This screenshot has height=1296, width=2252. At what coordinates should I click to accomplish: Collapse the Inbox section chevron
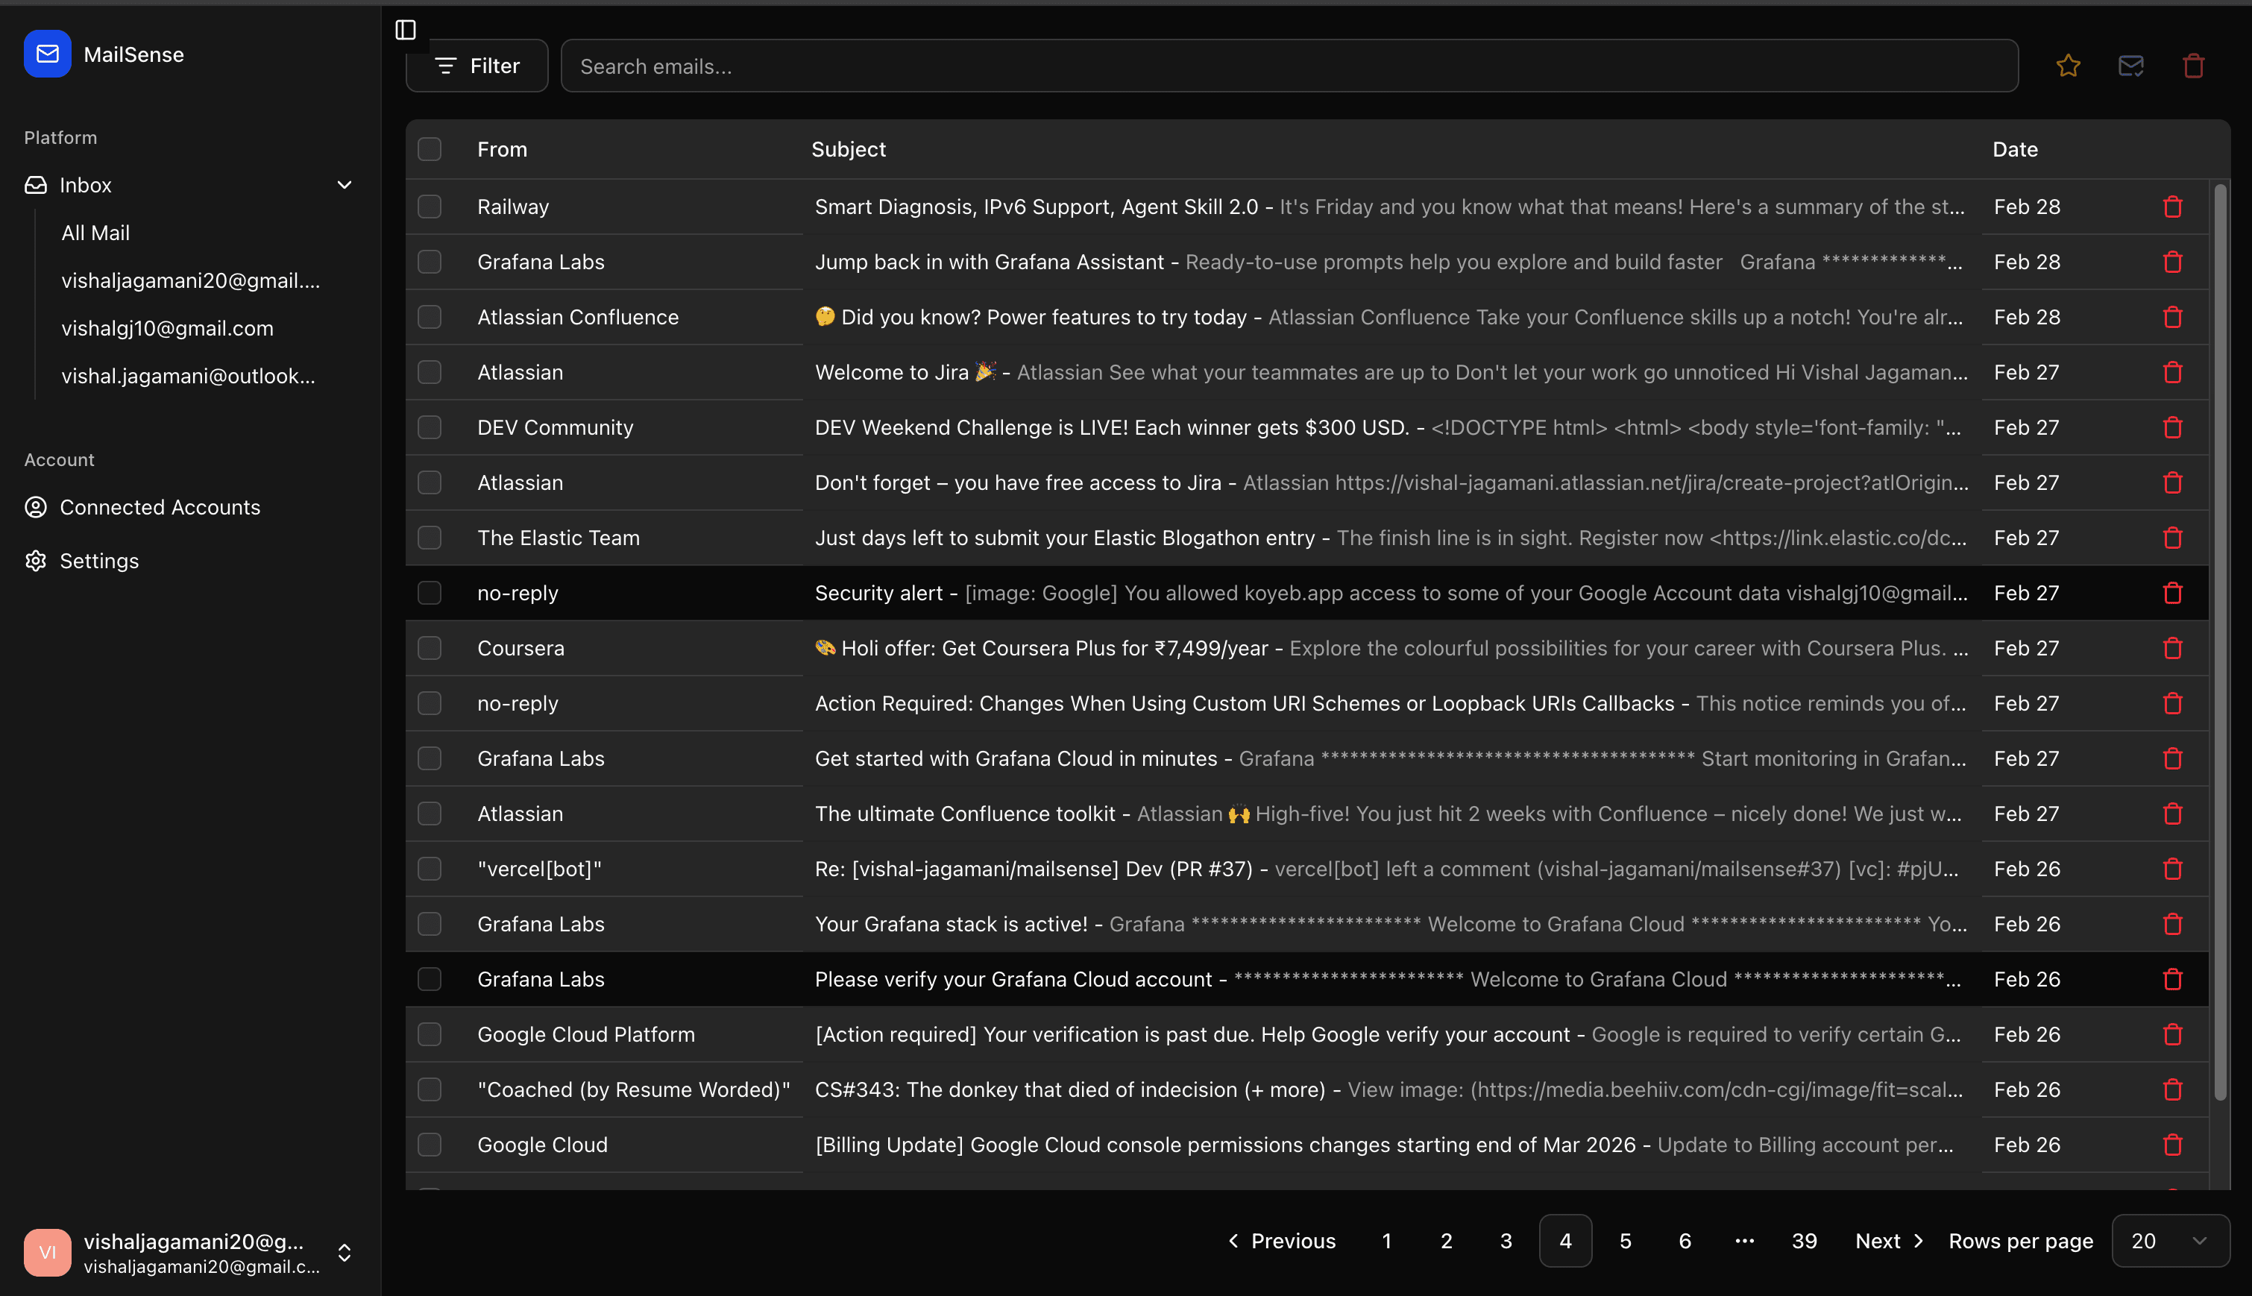[345, 185]
